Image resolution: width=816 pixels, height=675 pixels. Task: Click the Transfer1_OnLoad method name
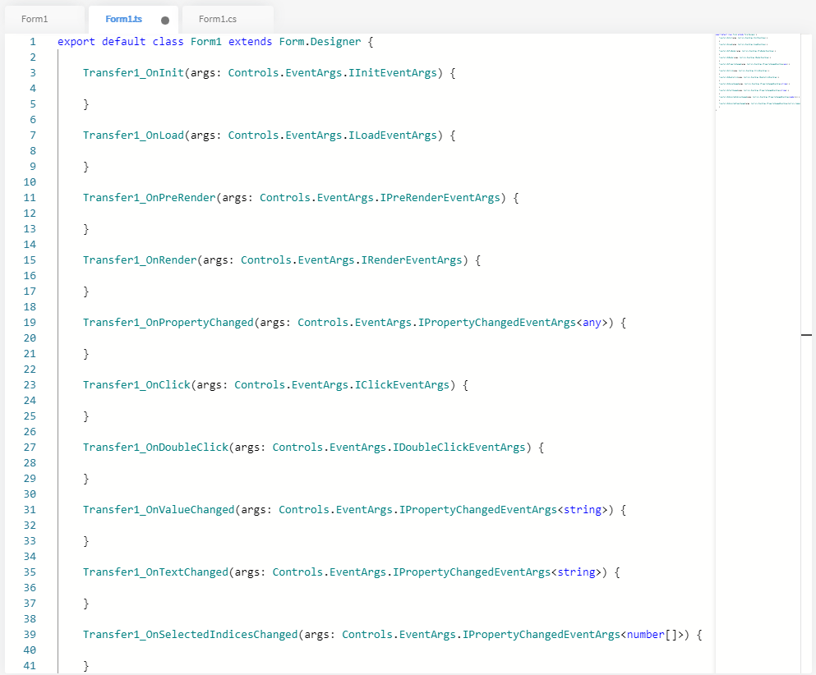point(133,135)
